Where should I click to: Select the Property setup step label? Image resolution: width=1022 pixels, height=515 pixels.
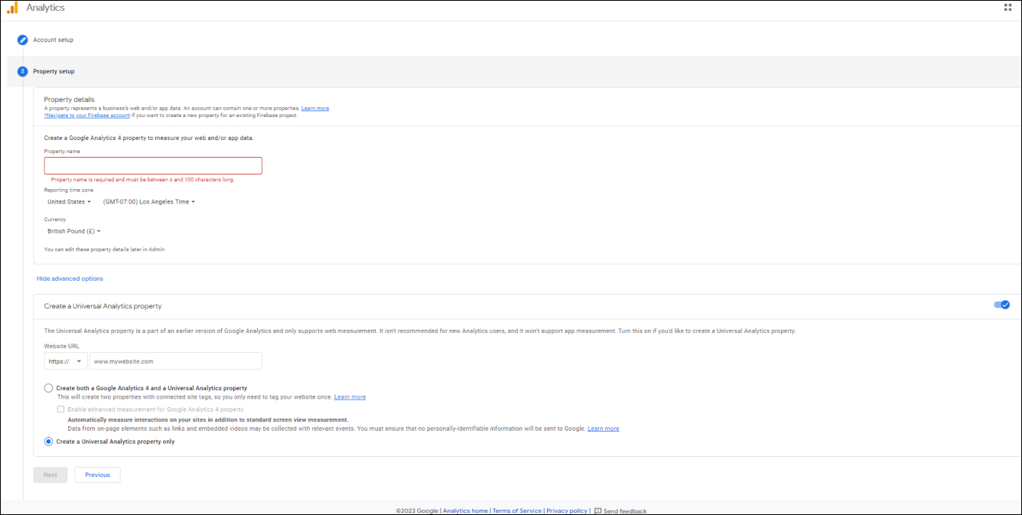click(54, 71)
